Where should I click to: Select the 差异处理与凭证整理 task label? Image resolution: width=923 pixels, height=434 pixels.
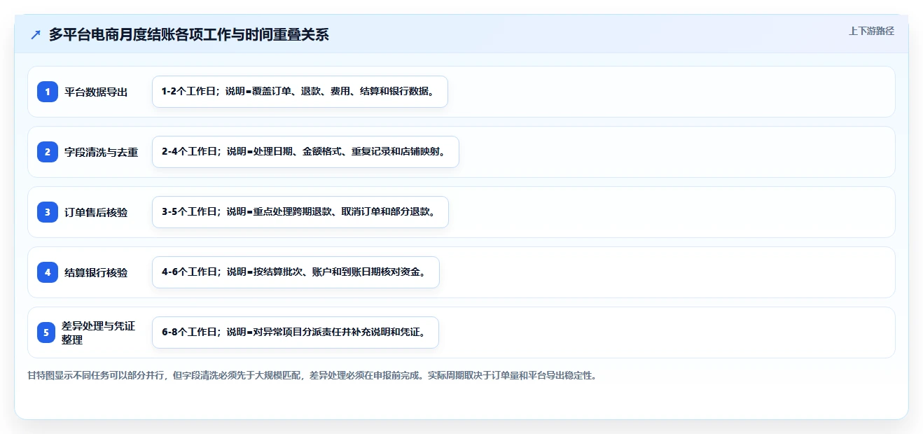tap(98, 332)
